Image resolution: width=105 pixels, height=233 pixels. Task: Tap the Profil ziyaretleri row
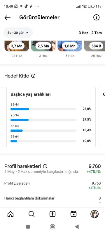pyautogui.click(x=52, y=185)
